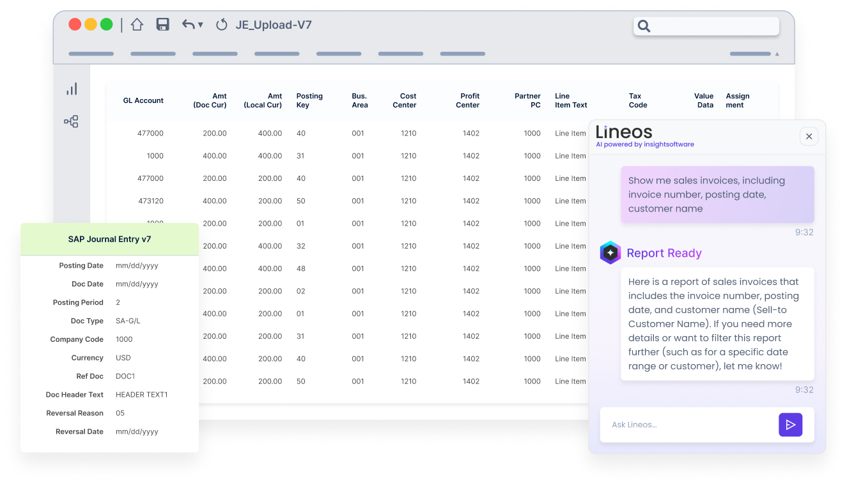
Task: Click the undo arrow icon
Action: (188, 25)
